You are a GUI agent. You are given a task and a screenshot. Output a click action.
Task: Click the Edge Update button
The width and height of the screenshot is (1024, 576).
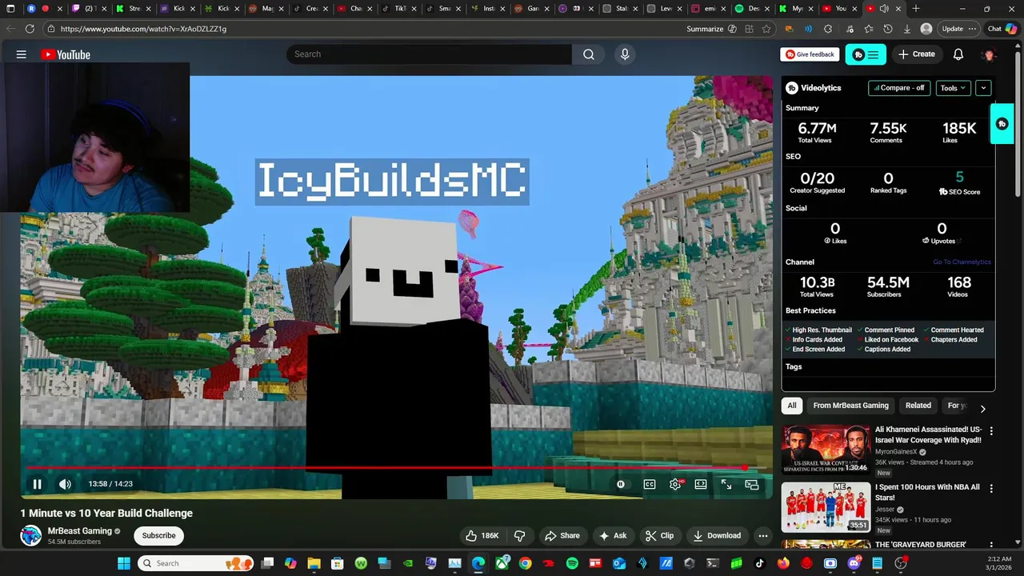952,29
